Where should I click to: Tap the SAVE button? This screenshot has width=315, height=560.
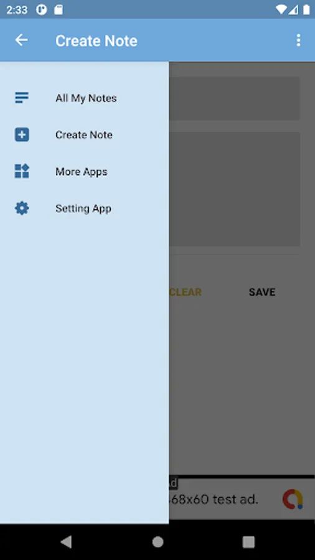point(262,292)
